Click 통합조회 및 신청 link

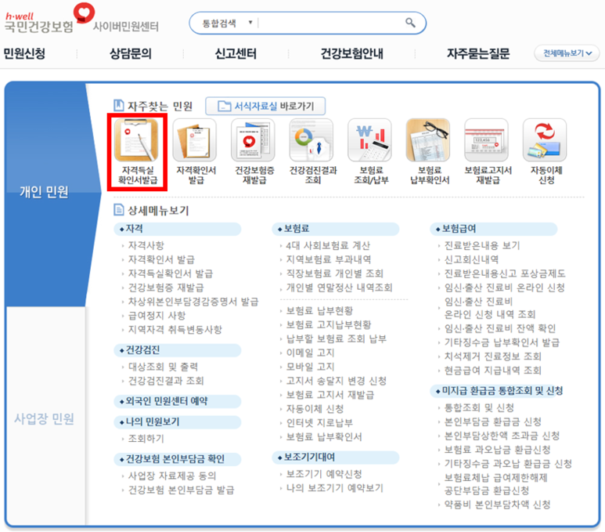click(x=479, y=407)
